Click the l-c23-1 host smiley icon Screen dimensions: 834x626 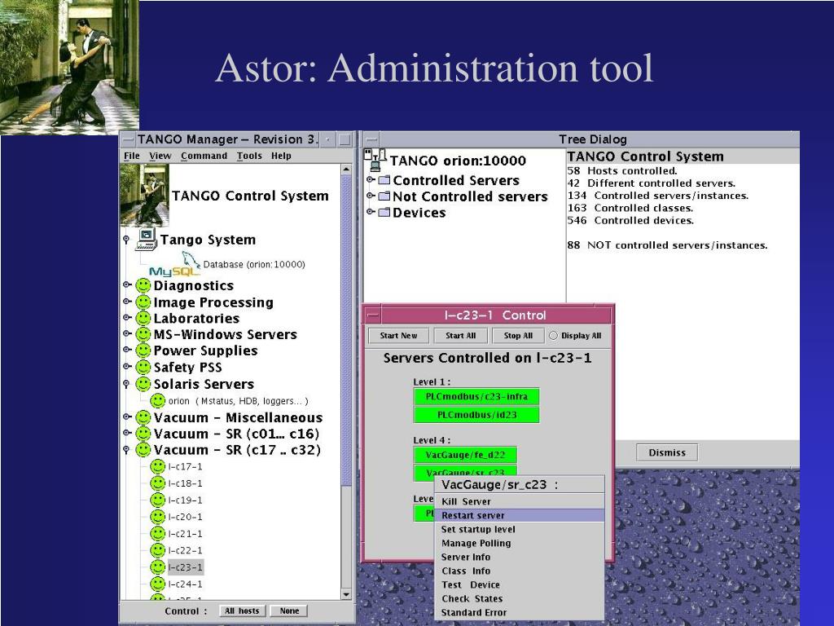[157, 567]
